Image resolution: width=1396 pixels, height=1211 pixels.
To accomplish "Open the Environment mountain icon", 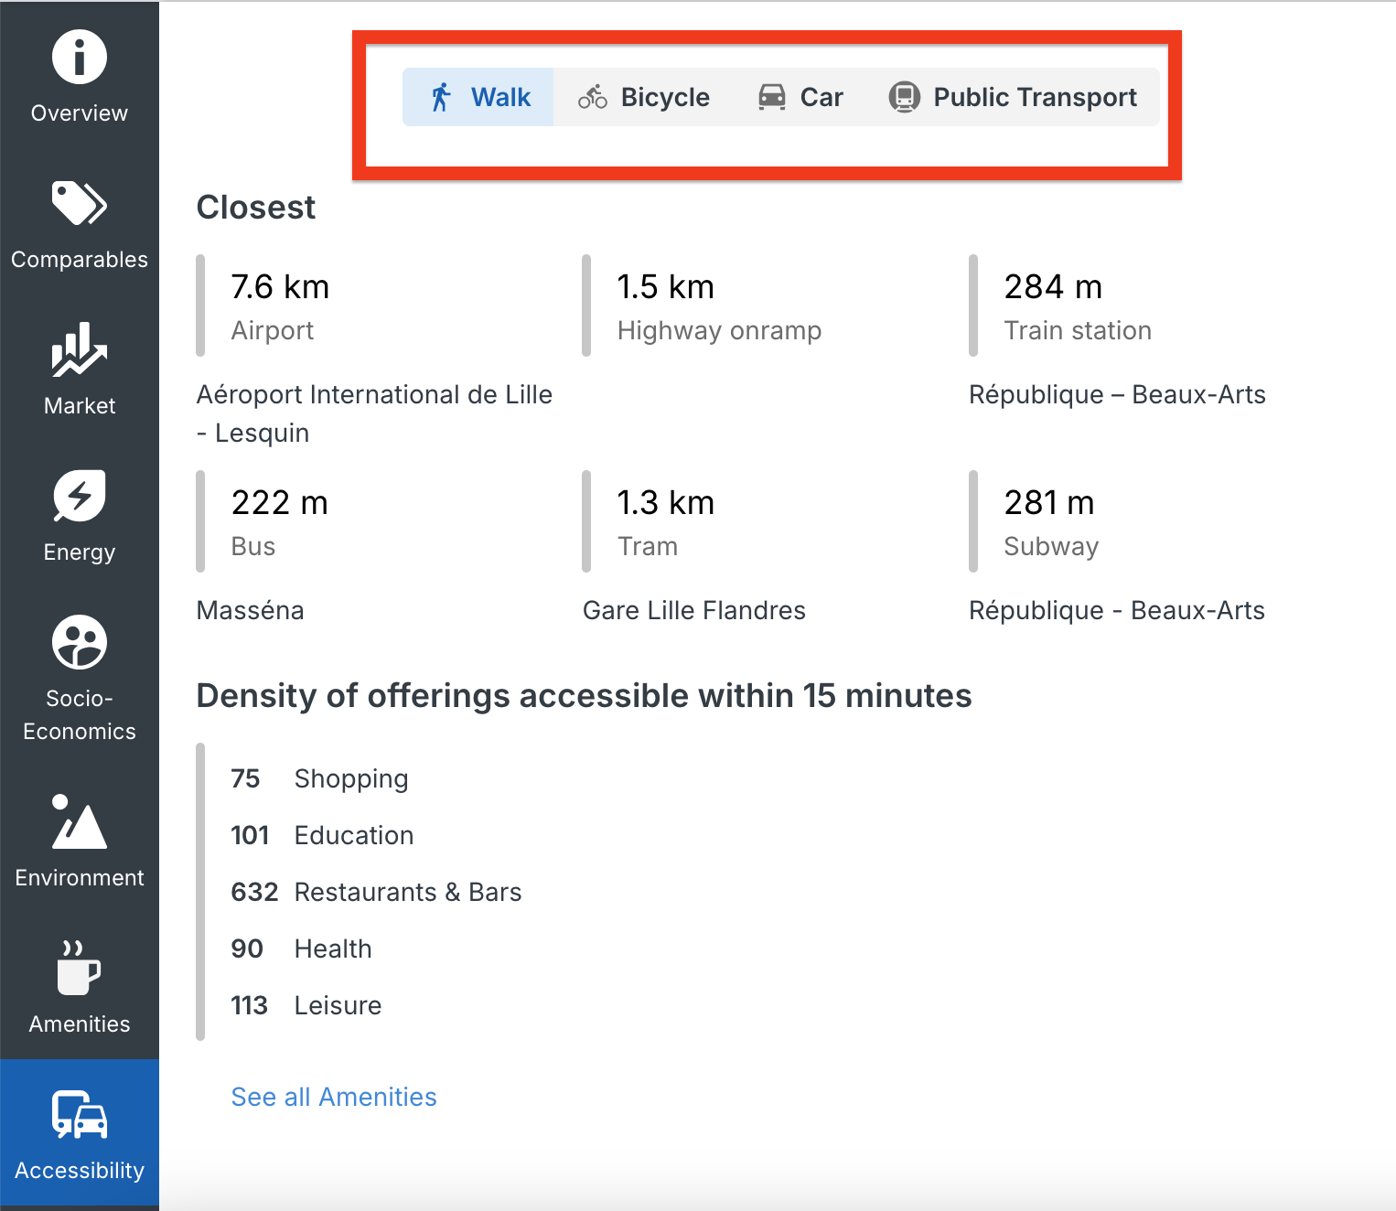I will point(80,821).
